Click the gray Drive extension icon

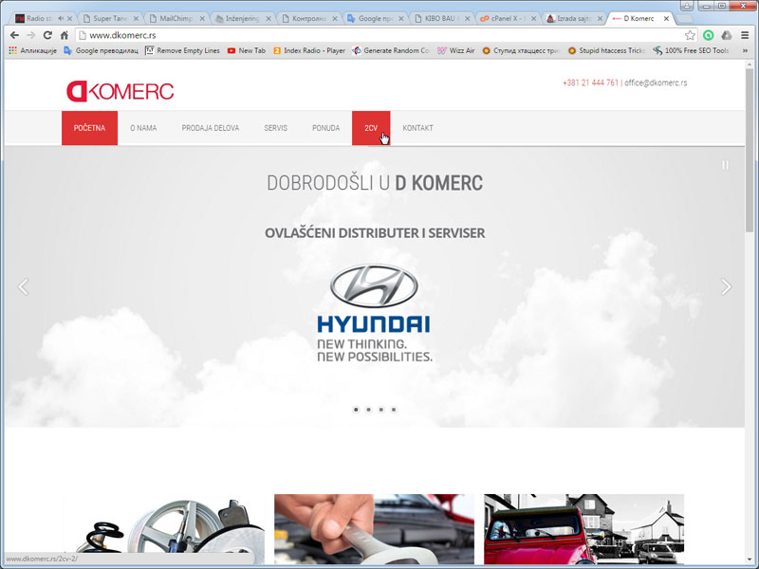[x=726, y=35]
